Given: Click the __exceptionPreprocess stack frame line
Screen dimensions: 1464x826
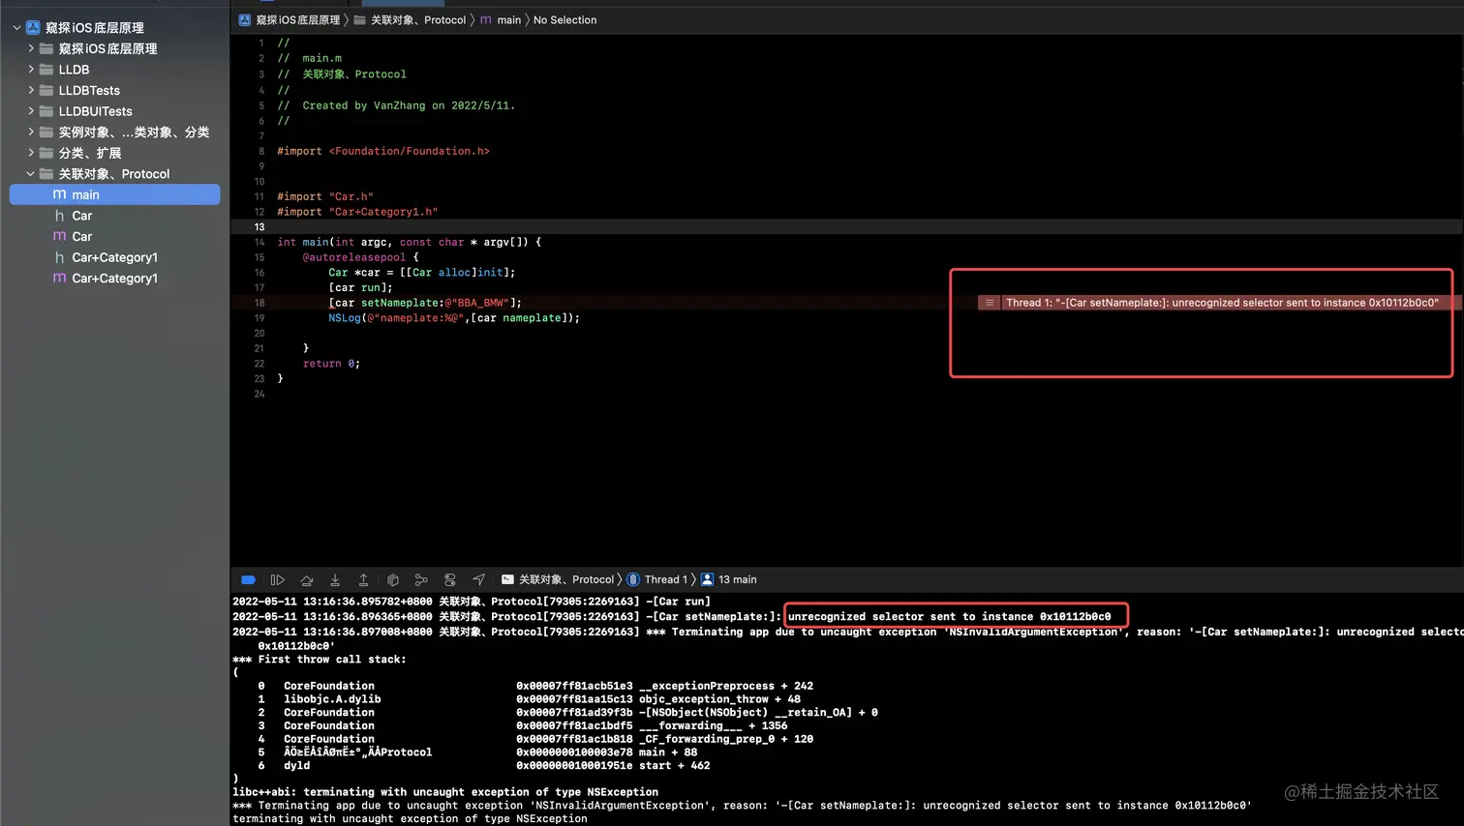Looking at the screenshot, I should pyautogui.click(x=535, y=686).
